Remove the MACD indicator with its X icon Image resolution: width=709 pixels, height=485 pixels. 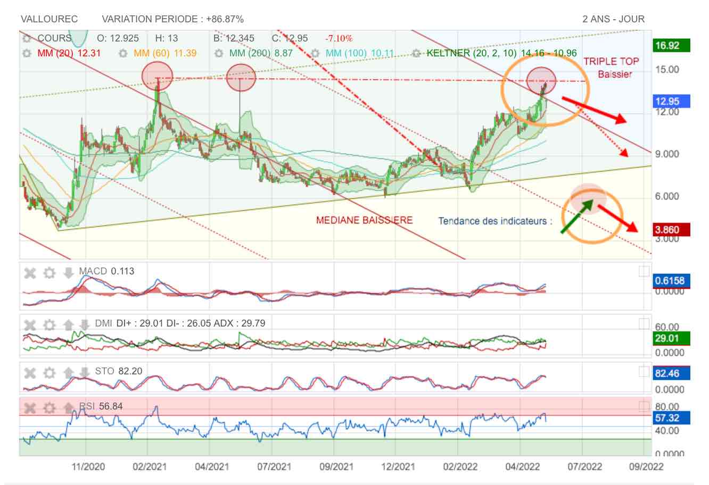(x=30, y=273)
